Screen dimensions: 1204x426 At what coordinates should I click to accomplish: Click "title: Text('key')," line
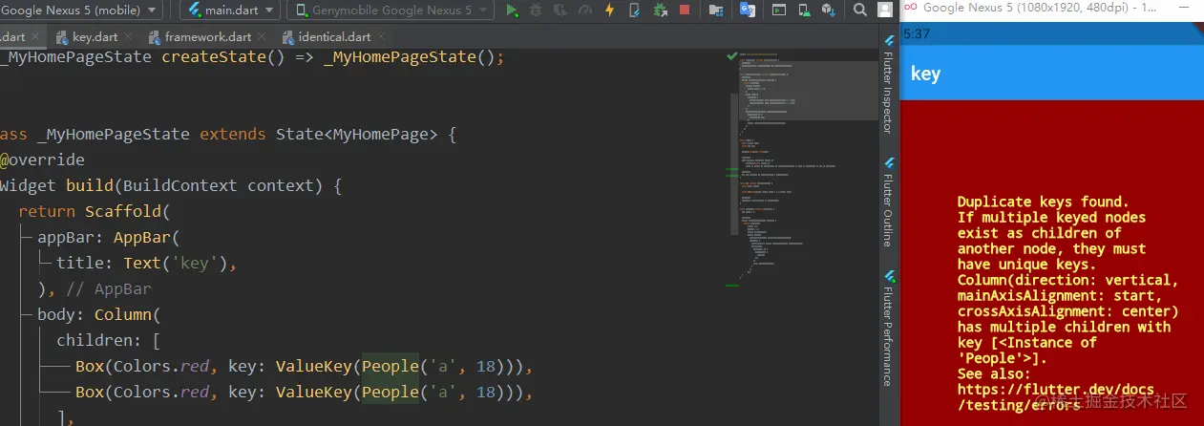(146, 263)
